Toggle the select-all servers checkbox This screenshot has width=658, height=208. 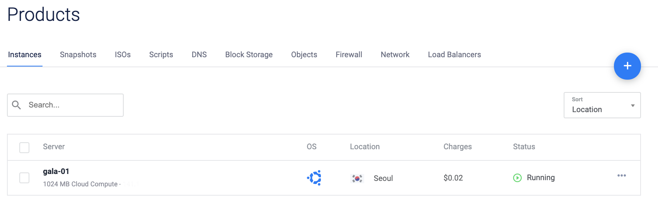(x=24, y=147)
